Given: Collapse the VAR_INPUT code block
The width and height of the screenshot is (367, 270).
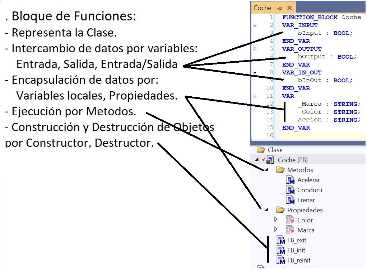Looking at the screenshot, I should [x=255, y=25].
